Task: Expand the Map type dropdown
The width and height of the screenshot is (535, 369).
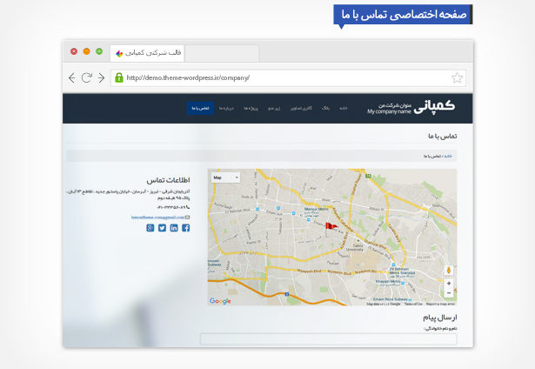Action: (224, 178)
